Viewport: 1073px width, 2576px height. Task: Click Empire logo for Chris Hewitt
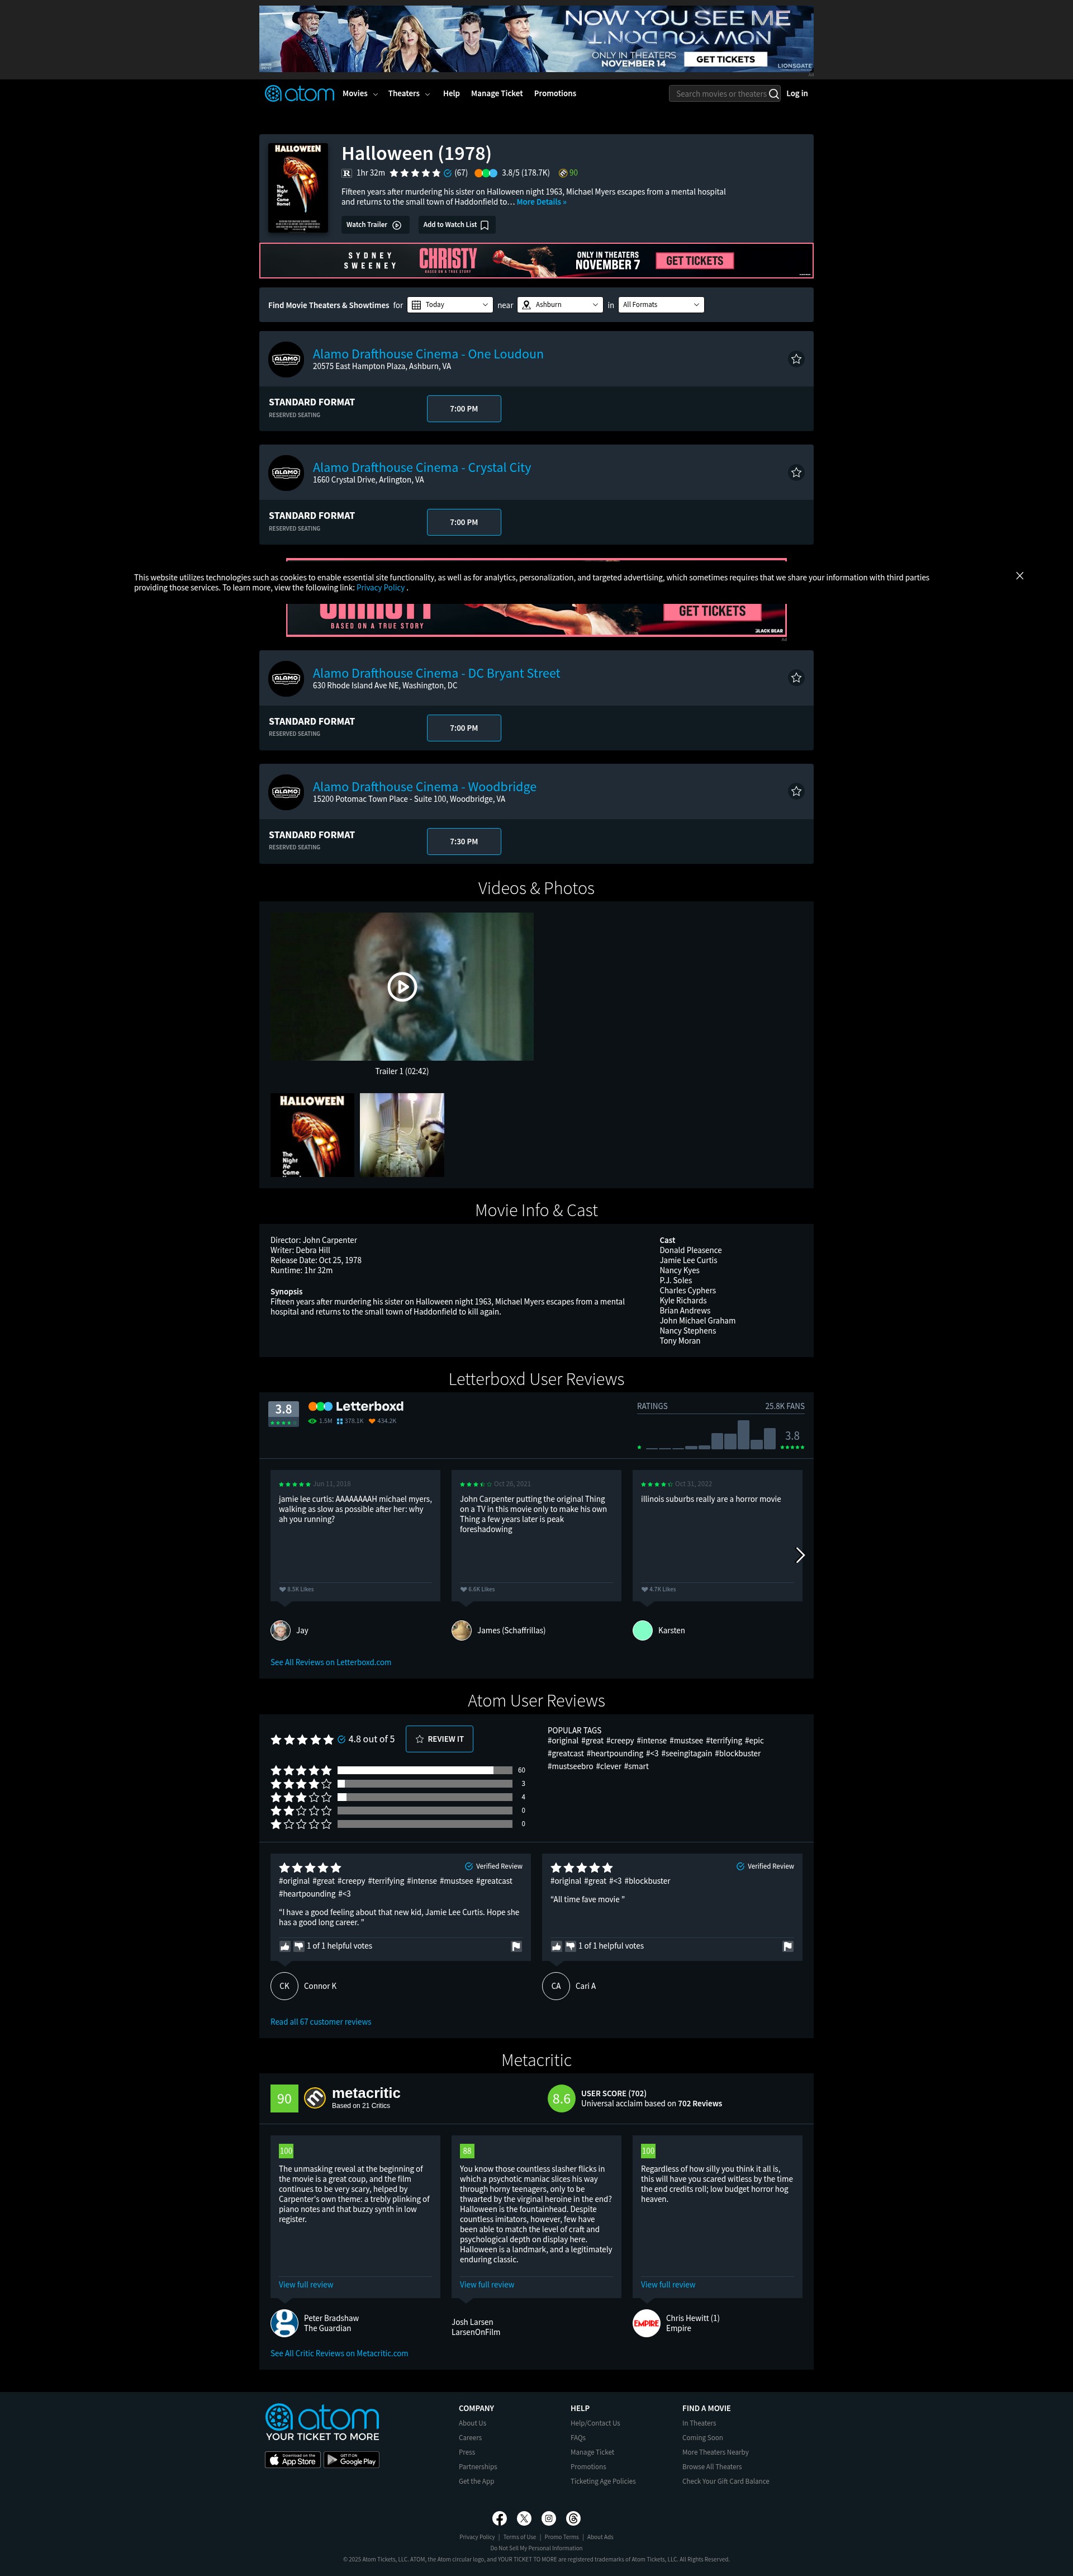(647, 2323)
